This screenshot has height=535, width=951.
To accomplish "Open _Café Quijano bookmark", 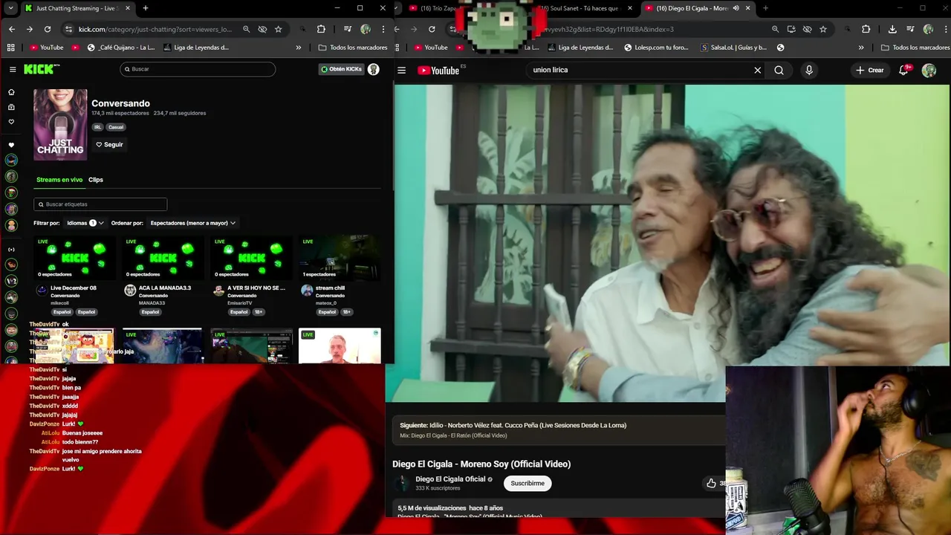I will tap(121, 48).
